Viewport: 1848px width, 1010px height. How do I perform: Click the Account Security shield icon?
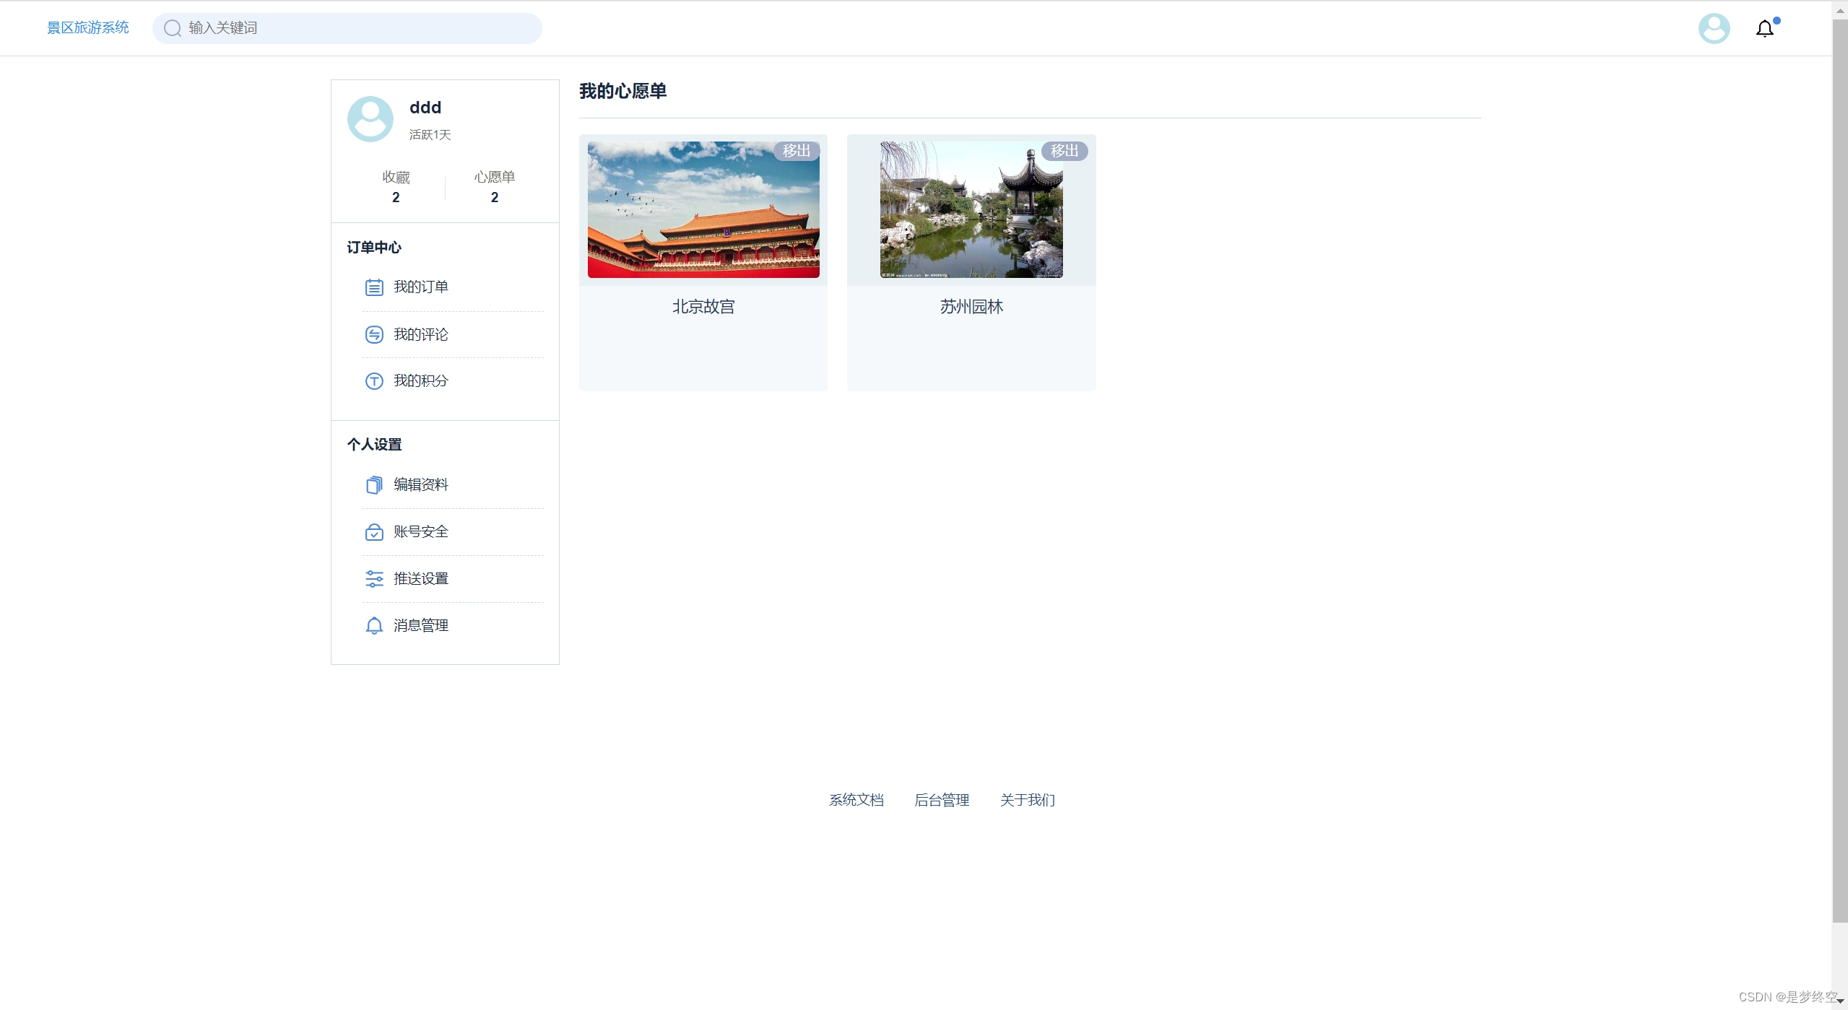tap(374, 532)
